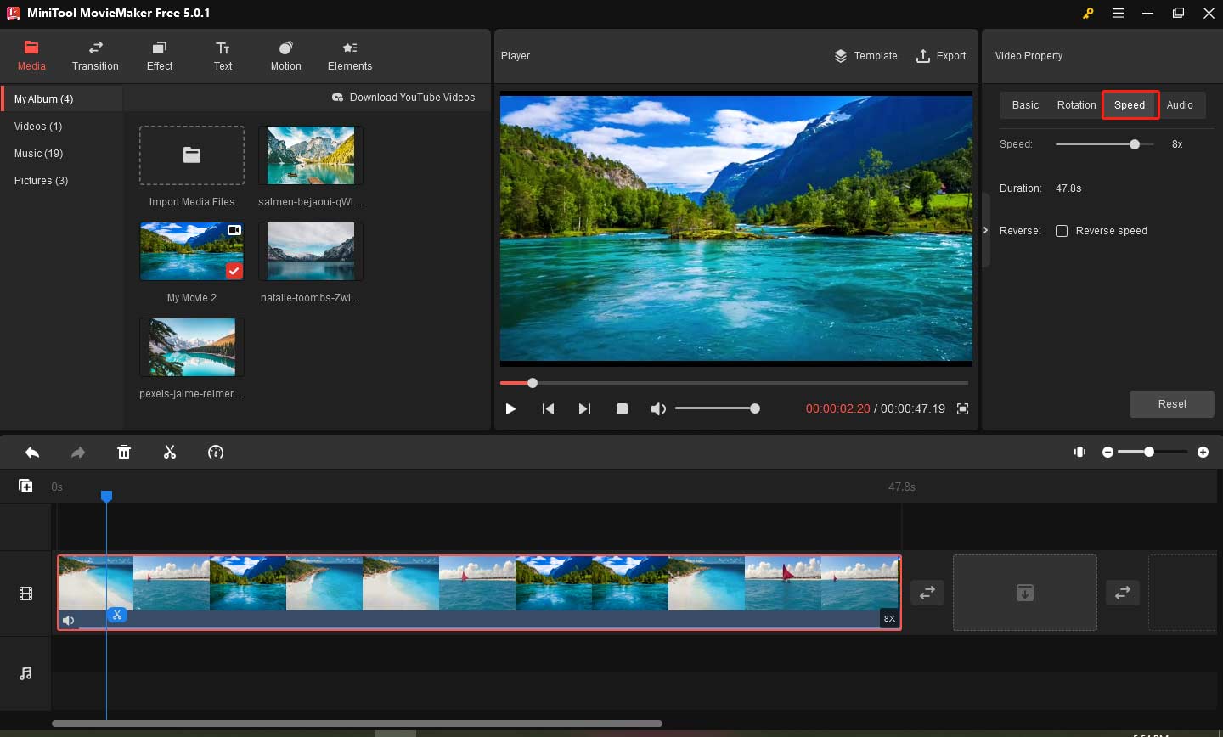The image size is (1223, 737).
Task: Click the Undo icon in the timeline toolbar
Action: [x=32, y=452]
